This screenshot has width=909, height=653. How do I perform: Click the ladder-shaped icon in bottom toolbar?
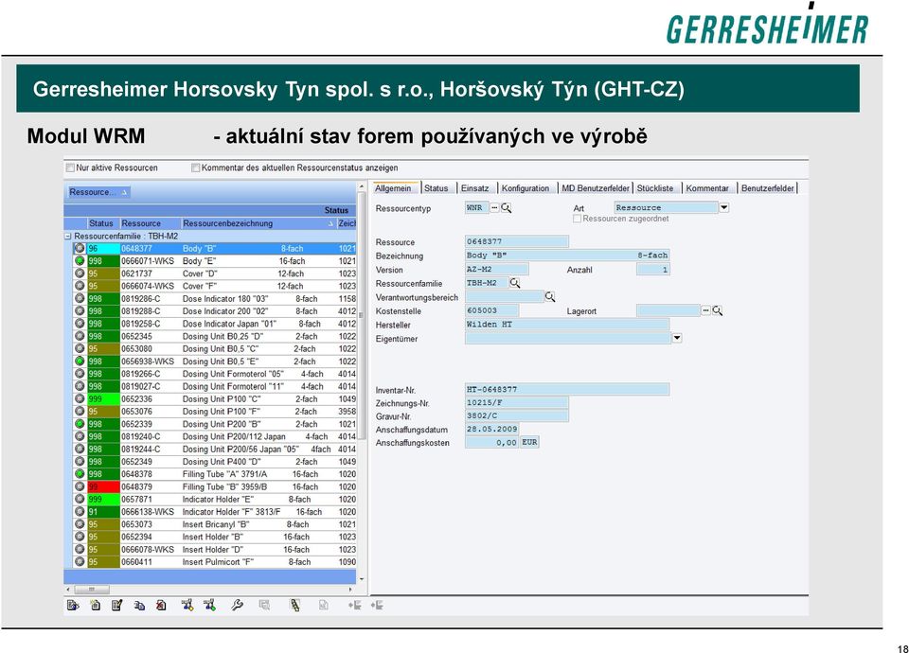coord(295,606)
